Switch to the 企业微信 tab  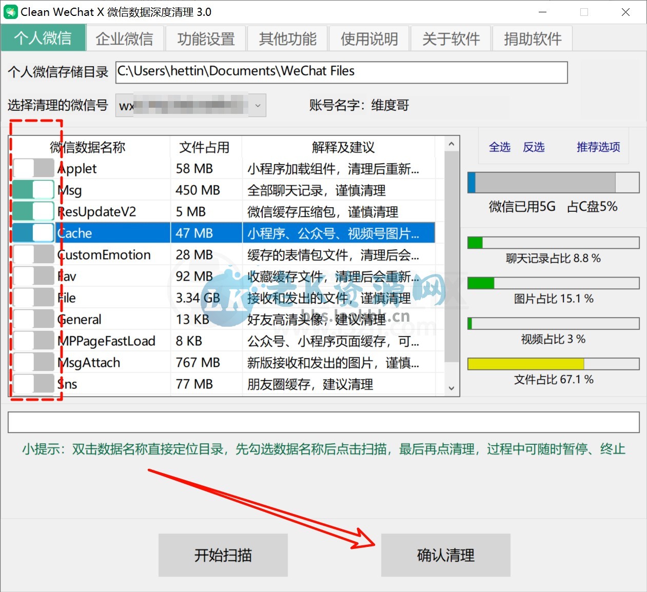(125, 38)
